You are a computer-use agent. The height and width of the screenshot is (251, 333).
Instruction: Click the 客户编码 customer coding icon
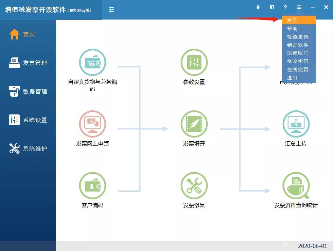pos(92,186)
